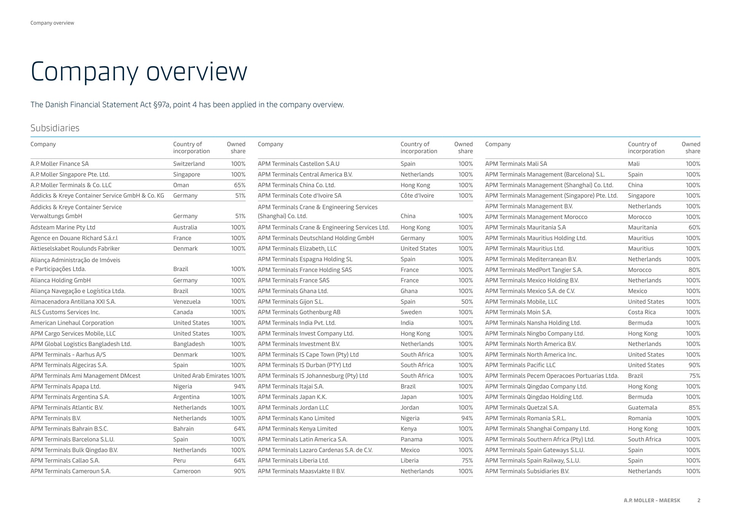Click 'APM Terminals Elizabeth, LLC' entry
The height and width of the screenshot is (517, 731).
coord(298,249)
